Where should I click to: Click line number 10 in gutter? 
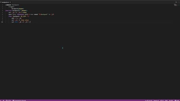point(2,22)
